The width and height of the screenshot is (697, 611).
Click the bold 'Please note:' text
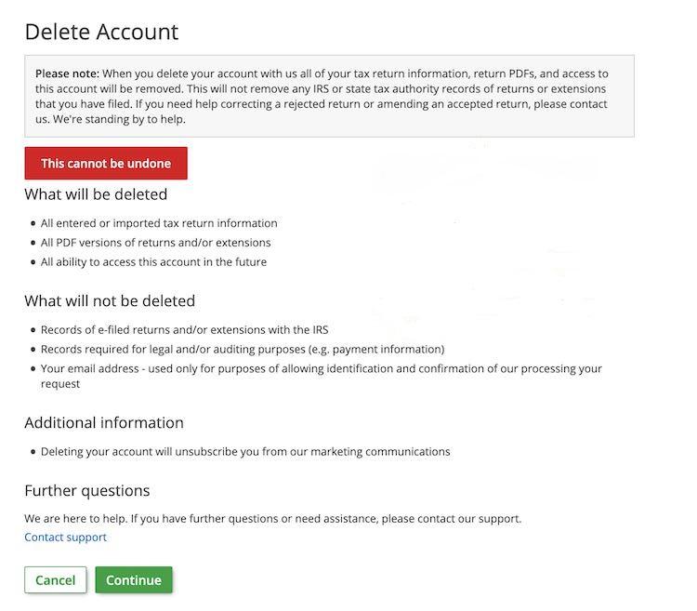click(67, 73)
